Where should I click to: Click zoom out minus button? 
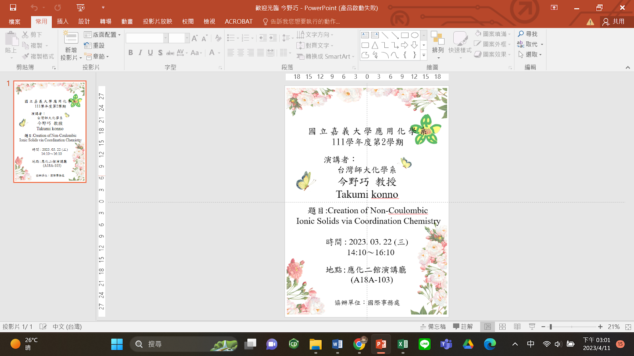(544, 327)
